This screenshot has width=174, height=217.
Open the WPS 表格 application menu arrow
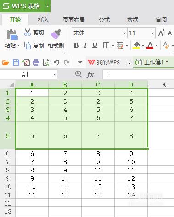point(47,6)
